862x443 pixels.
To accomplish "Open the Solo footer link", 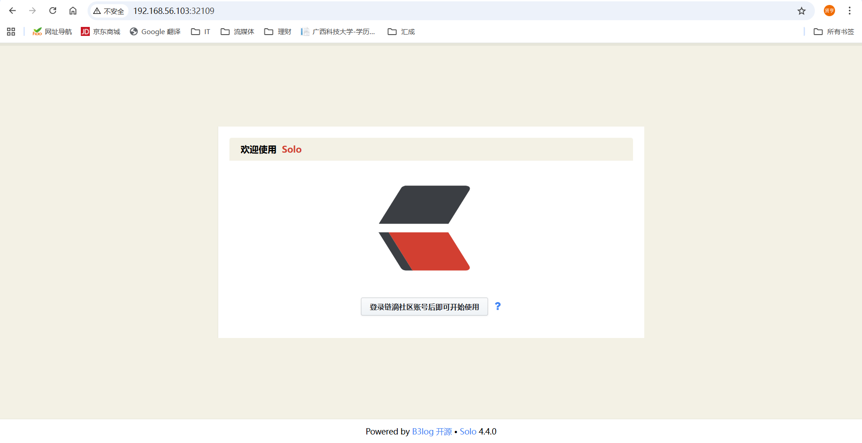I will tap(468, 431).
